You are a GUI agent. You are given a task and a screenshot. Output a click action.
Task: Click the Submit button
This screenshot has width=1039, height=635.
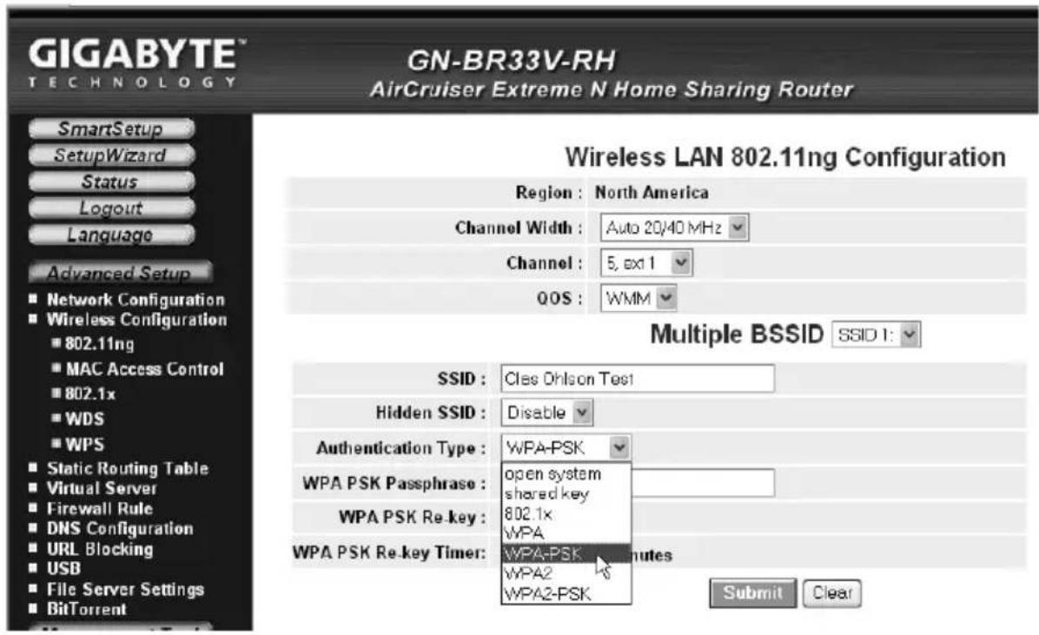pos(752,592)
